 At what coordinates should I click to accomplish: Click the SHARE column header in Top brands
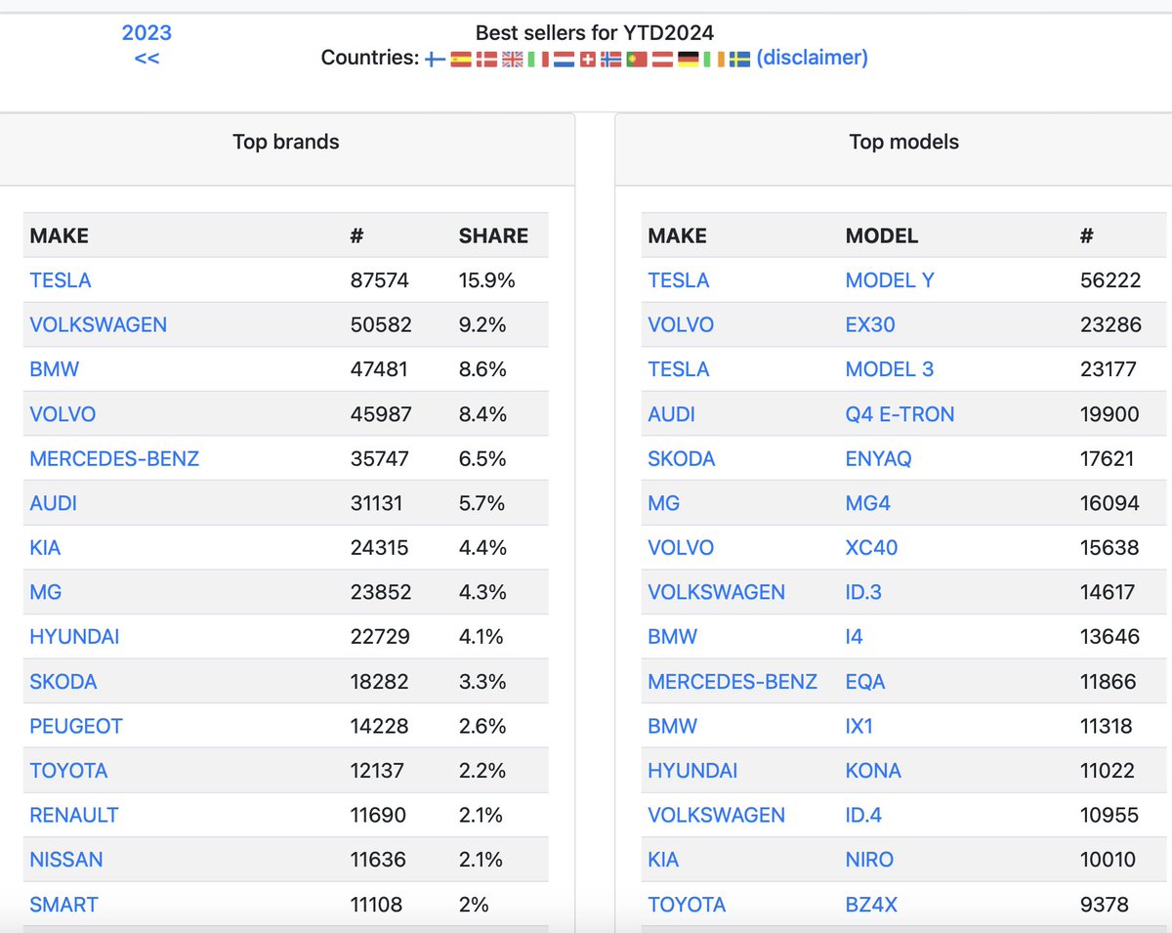[x=493, y=235]
